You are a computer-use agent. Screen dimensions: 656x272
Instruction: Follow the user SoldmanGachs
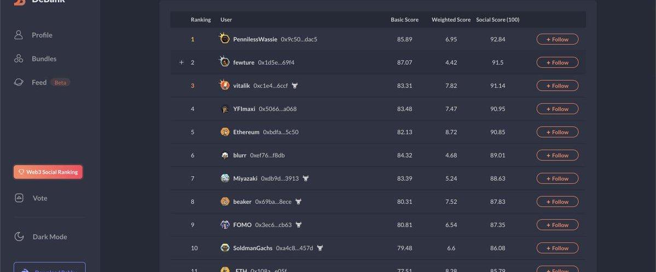click(557, 248)
